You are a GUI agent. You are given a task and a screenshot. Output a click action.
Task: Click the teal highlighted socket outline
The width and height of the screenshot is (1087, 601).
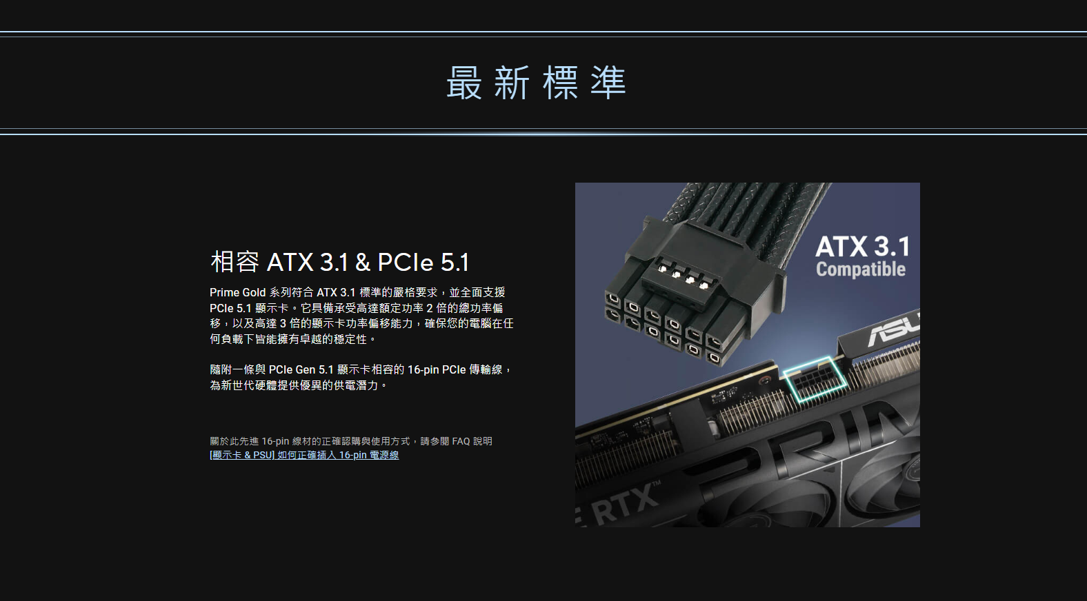click(x=815, y=379)
